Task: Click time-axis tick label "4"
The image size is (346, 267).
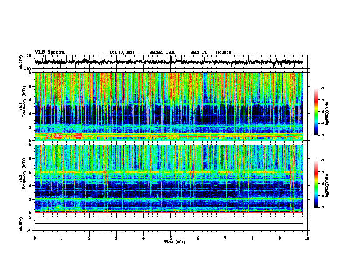Action: pyautogui.click(x=144, y=238)
